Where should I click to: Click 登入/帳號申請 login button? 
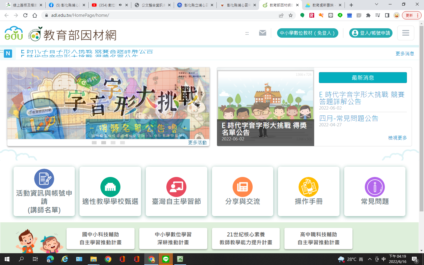tap(371, 33)
